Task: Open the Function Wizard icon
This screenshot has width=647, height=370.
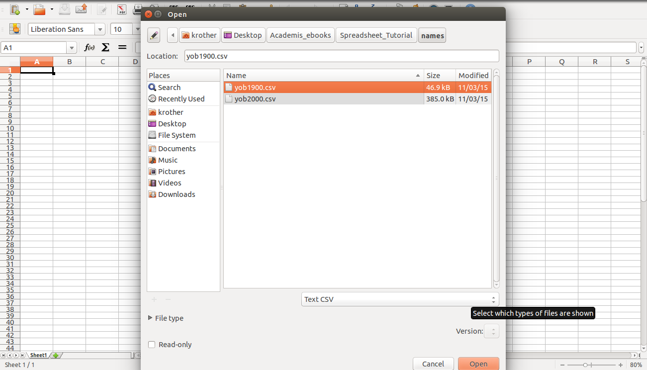Action: pos(90,47)
